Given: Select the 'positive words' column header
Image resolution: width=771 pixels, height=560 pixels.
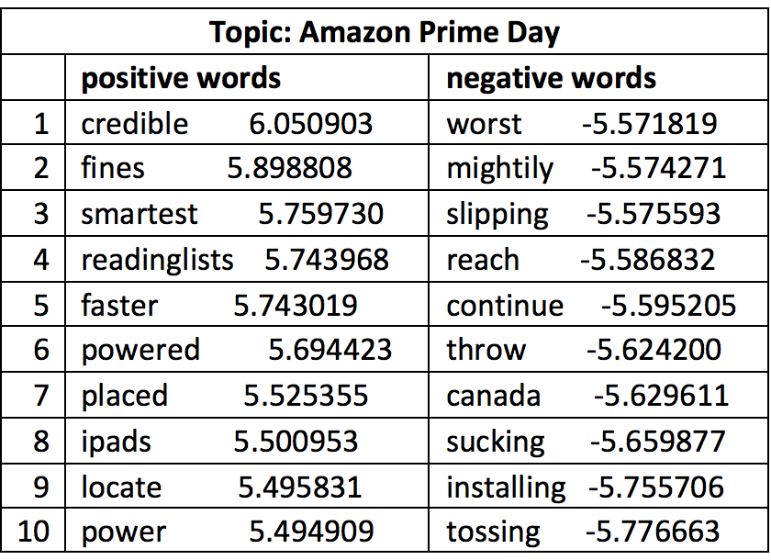Looking at the screenshot, I should click(181, 78).
